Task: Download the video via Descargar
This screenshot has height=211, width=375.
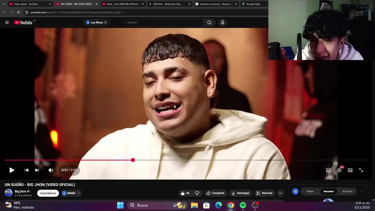Action: click(240, 193)
